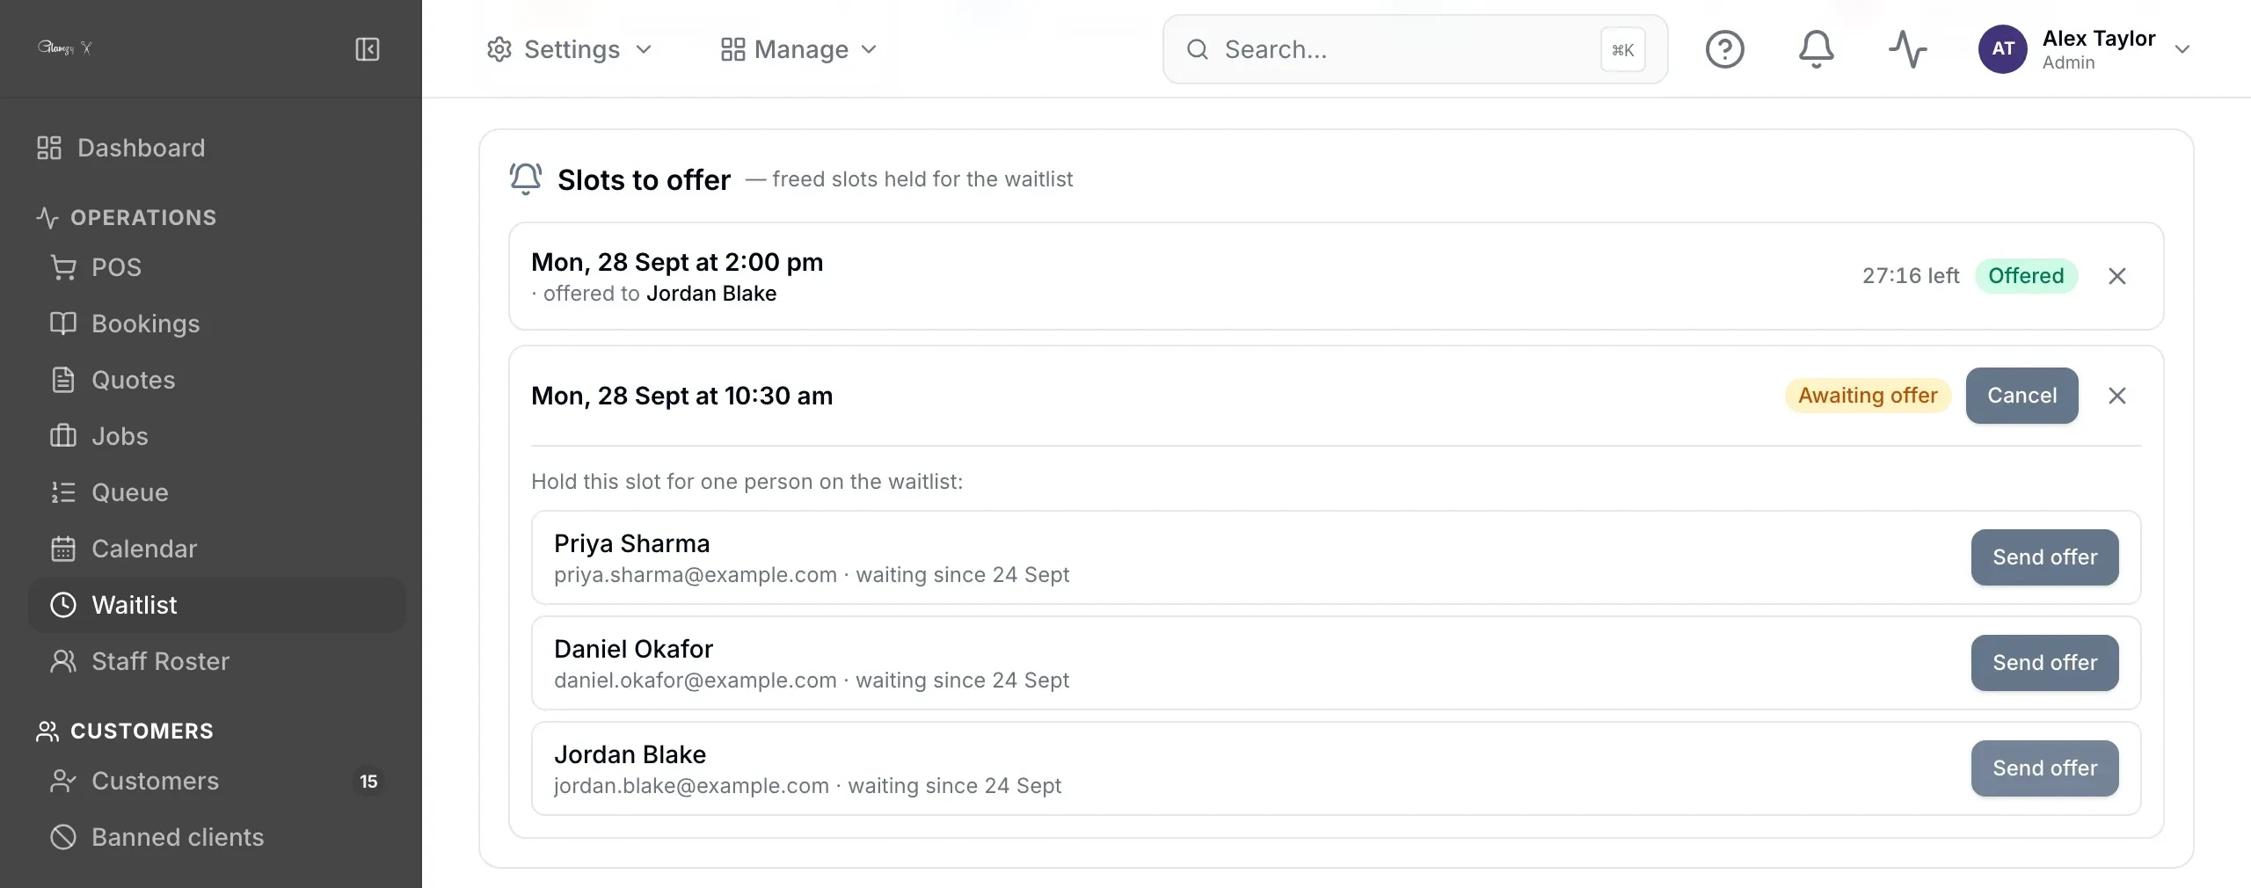2251x888 pixels.
Task: Collapse the sidebar panel icon
Action: 368,49
